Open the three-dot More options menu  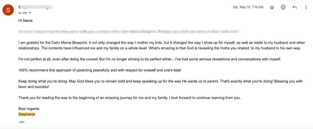306,7
